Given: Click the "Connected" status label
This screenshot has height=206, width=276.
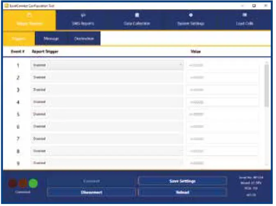Looking at the screenshot, I should 23,192.
